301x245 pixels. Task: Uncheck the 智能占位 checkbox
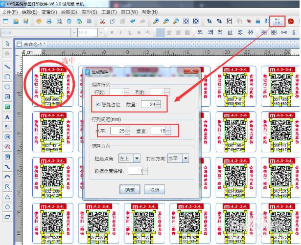(98, 104)
